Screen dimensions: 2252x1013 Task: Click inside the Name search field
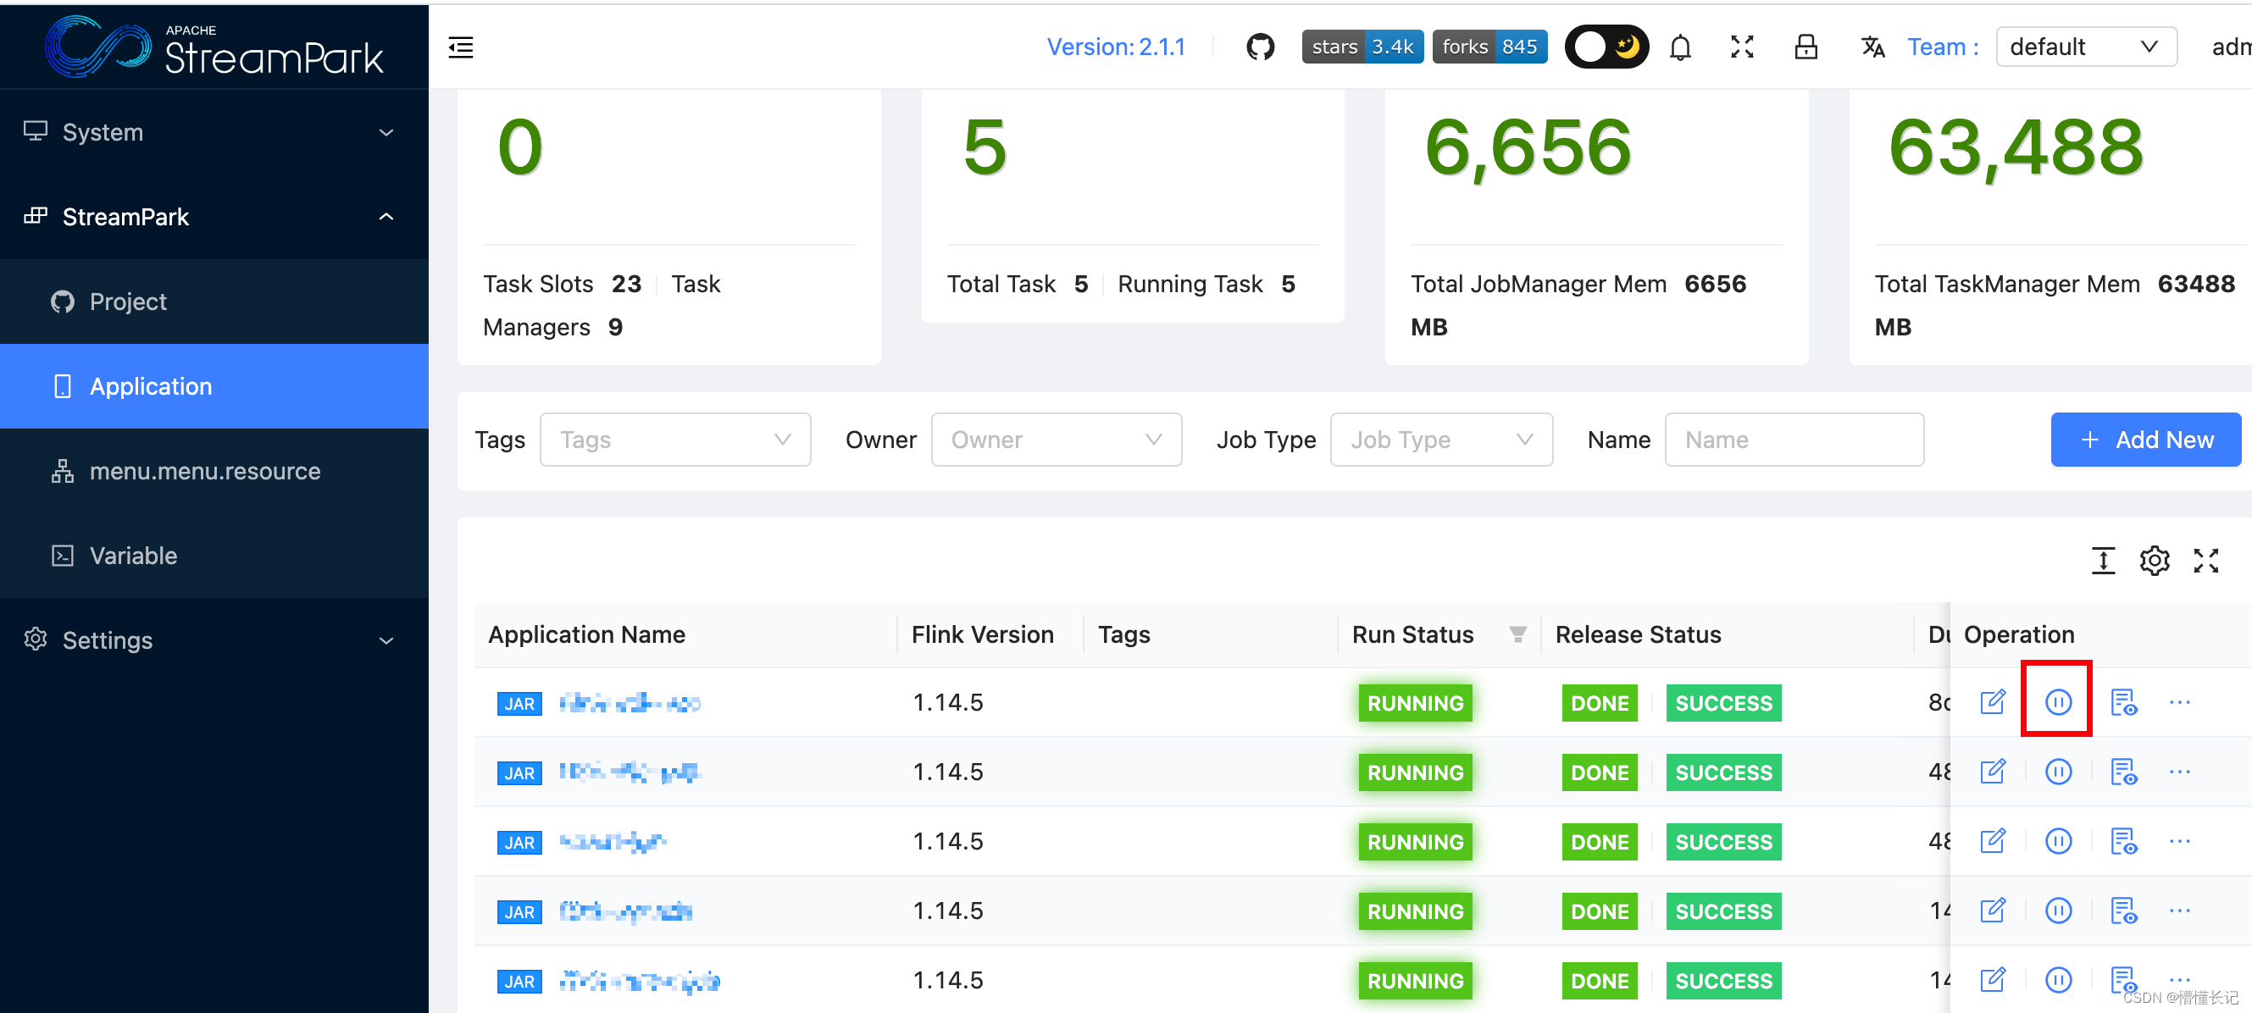pyautogui.click(x=1793, y=440)
